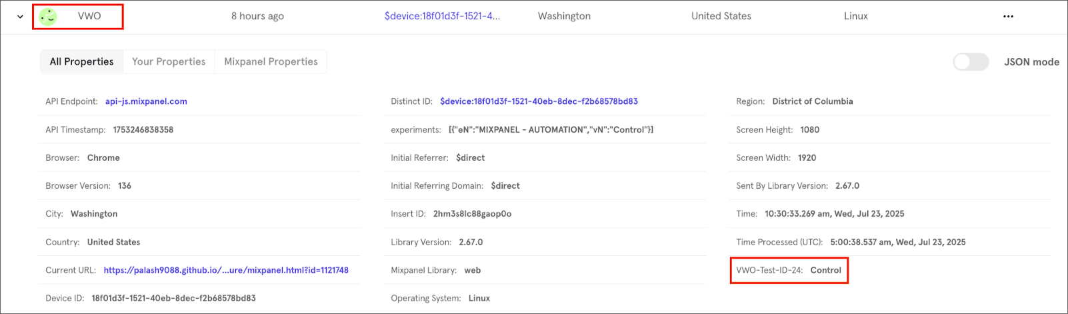This screenshot has height=314, width=1068.
Task: Click the 'API Endpoint:' property label
Action: [71, 101]
